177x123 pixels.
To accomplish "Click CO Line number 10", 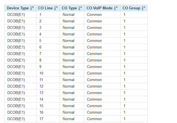I will 41,73.
